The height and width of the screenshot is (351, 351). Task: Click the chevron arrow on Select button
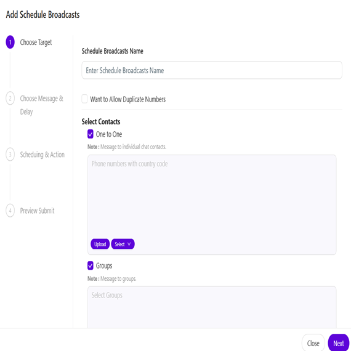click(x=129, y=244)
